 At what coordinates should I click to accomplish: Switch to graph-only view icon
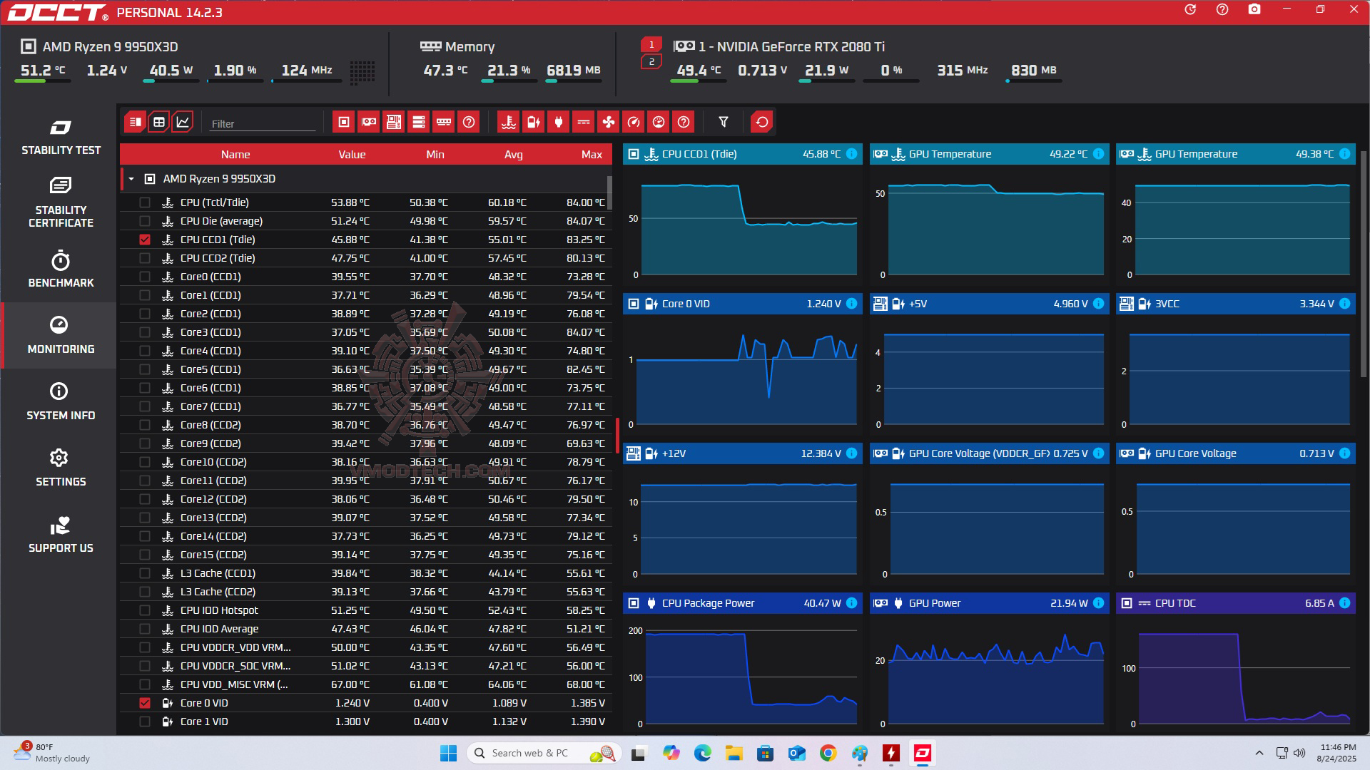pos(183,123)
